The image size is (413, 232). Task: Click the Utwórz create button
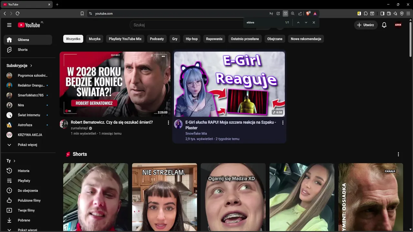click(x=366, y=25)
